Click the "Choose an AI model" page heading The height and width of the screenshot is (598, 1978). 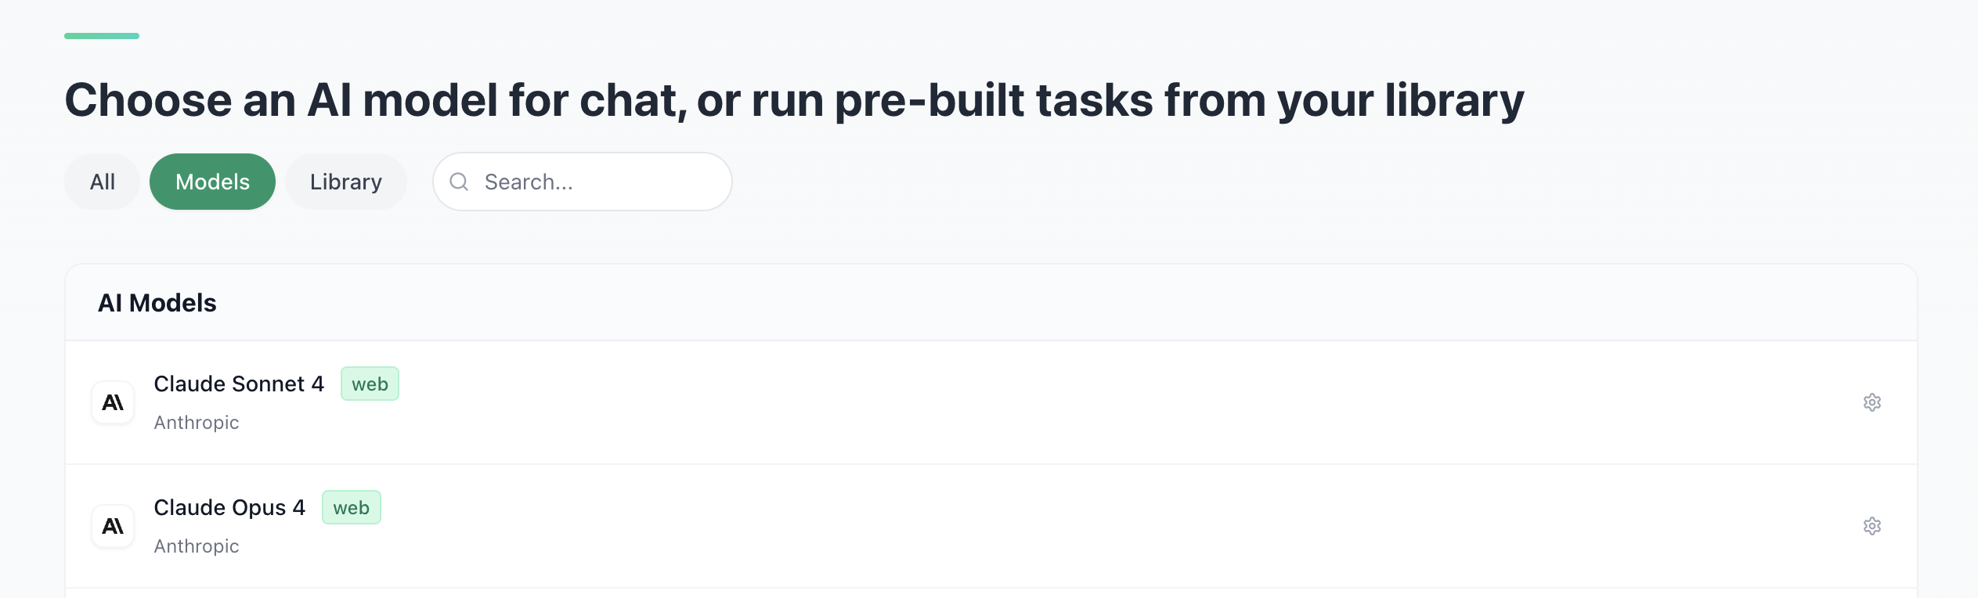794,100
